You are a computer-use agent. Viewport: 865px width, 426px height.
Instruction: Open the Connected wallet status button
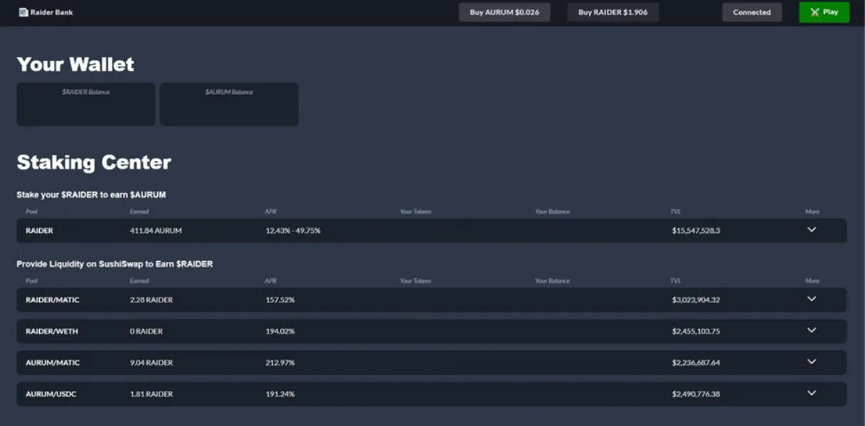coord(752,12)
